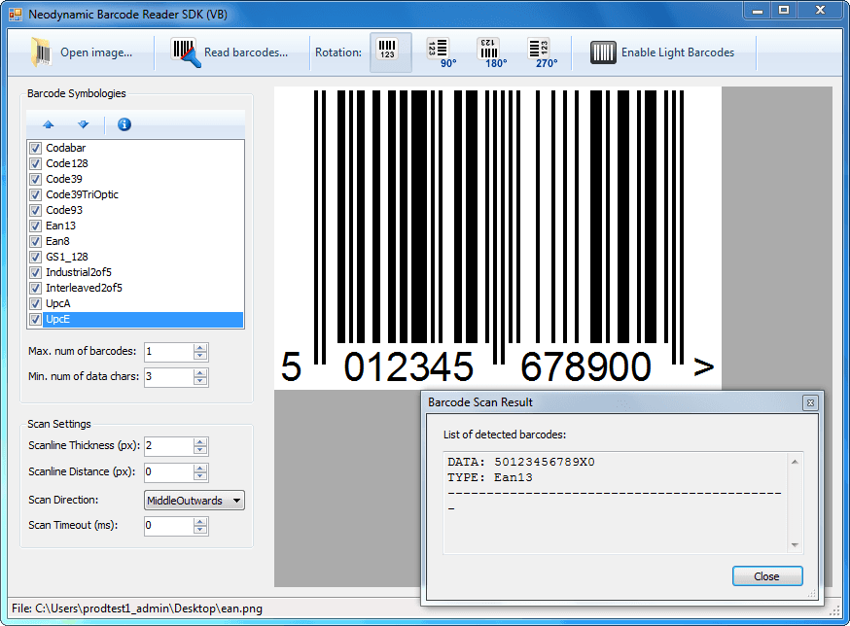This screenshot has width=850, height=626.
Task: Click file path in status bar
Action: click(137, 609)
